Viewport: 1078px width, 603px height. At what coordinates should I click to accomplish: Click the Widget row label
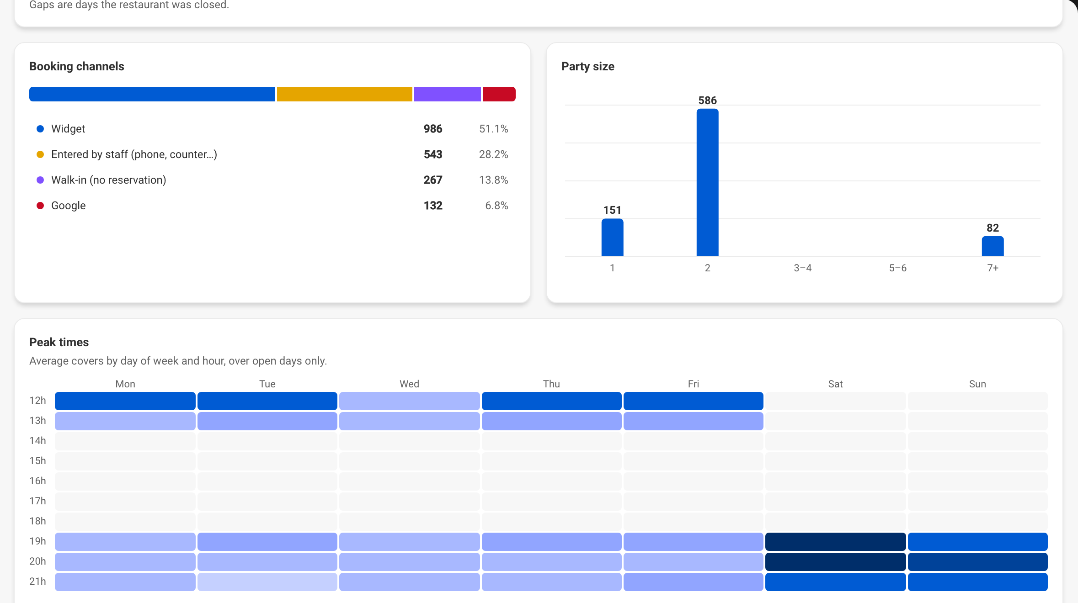[68, 129]
